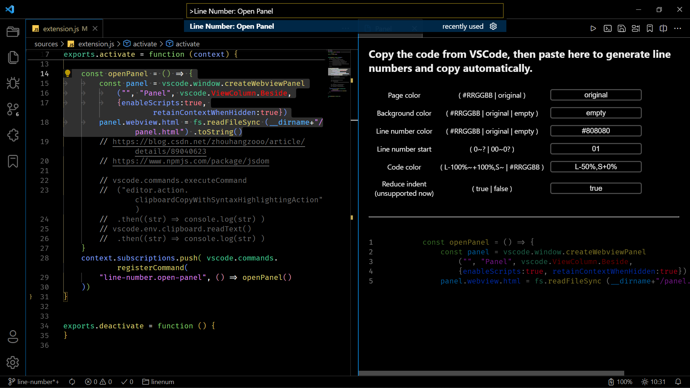690x388 pixels.
Task: Open the Extensions view in activity bar
Action: 13,135
